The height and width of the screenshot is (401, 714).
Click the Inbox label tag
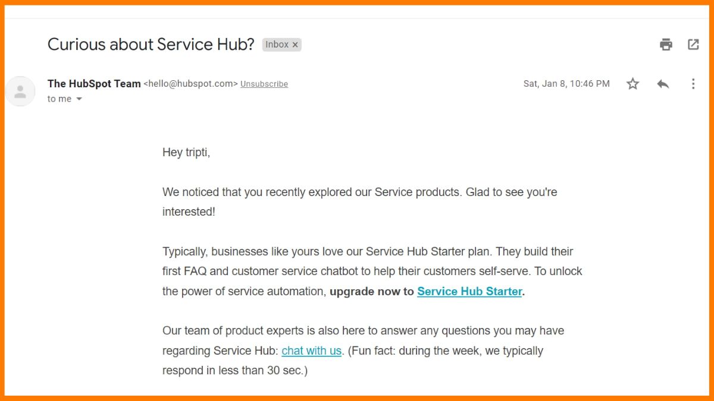tap(277, 45)
